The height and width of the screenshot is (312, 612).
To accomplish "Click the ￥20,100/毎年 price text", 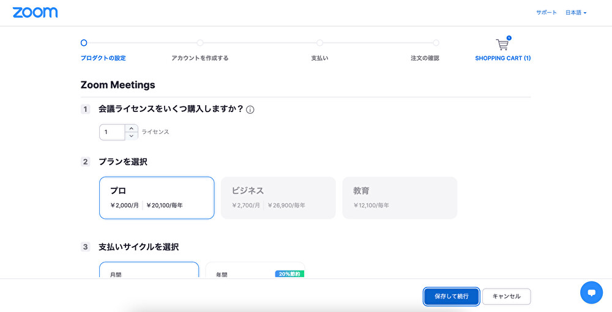I will click(x=165, y=205).
